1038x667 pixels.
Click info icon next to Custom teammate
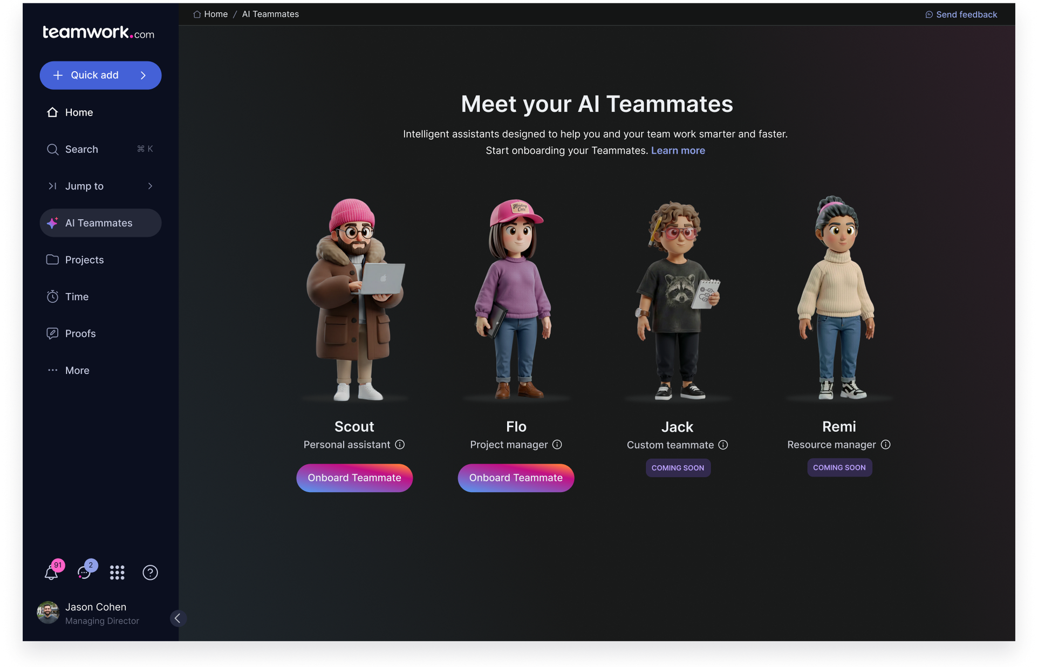point(723,445)
